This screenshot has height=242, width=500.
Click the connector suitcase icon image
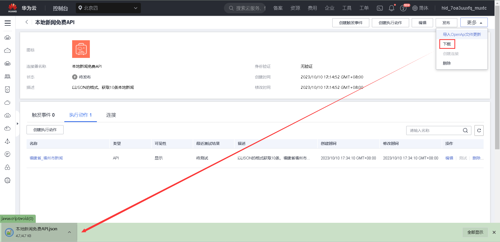pyautogui.click(x=81, y=49)
